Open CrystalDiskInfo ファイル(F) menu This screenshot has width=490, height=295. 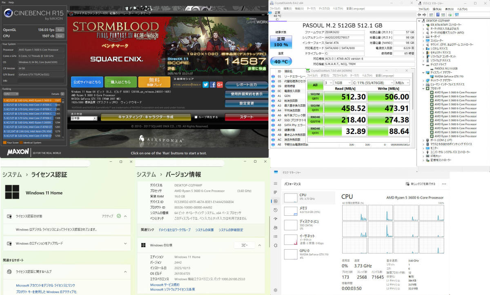[275, 8]
